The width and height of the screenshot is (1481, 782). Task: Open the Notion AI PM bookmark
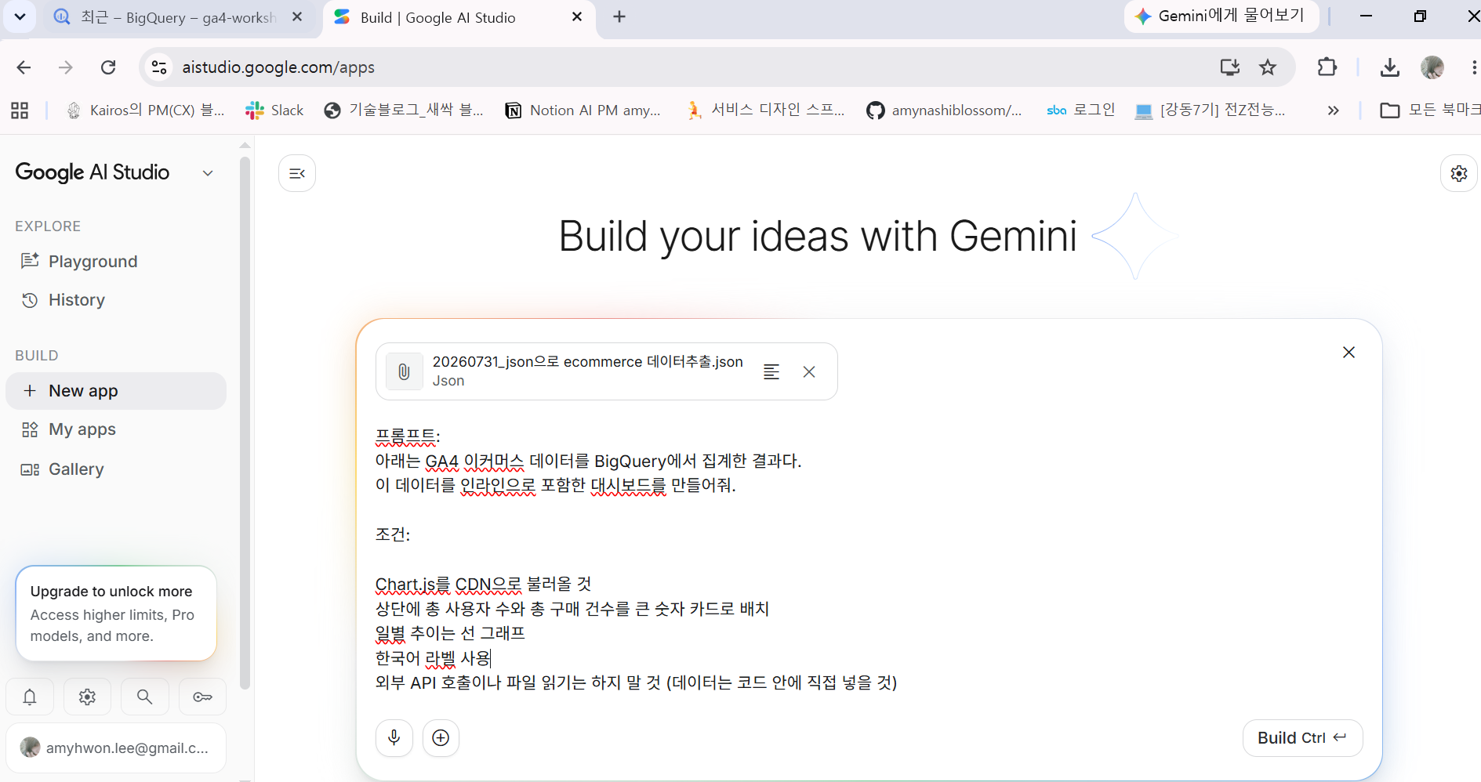(583, 110)
